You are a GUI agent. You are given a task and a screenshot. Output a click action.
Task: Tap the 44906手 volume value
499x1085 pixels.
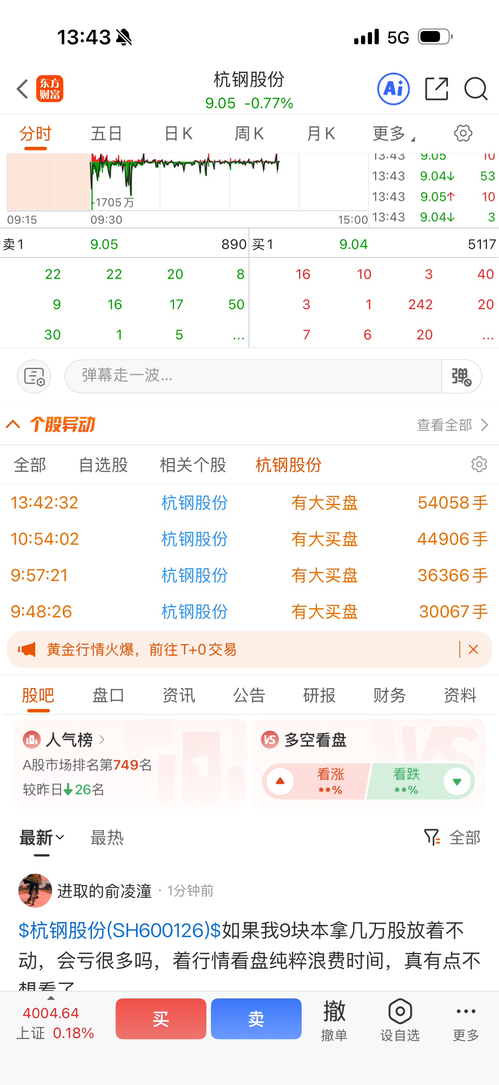(x=453, y=539)
